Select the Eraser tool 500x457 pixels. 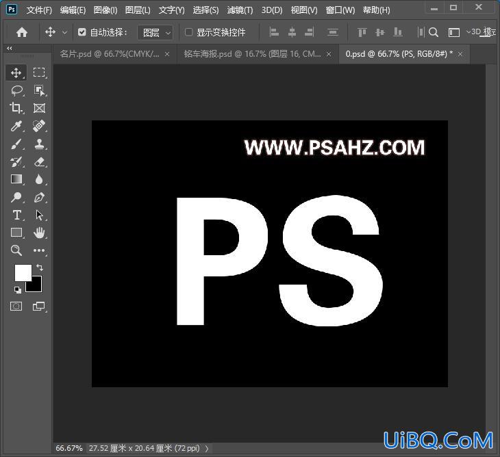tap(39, 161)
